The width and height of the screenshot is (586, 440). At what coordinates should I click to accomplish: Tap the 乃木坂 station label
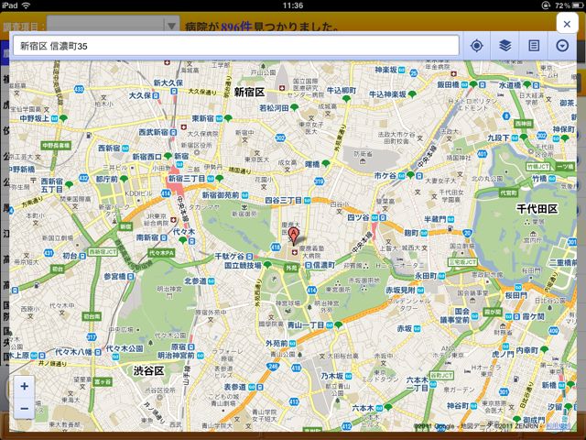[331, 376]
